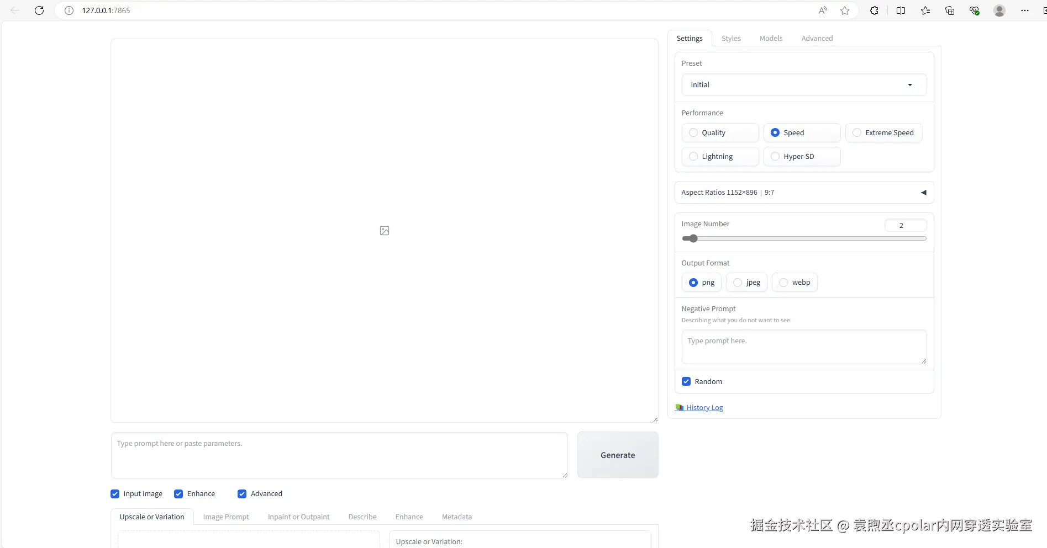Open the Enhance tab

(409, 517)
